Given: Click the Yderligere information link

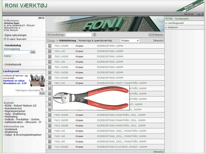Looking at the screenshot, I should [x=28, y=90].
